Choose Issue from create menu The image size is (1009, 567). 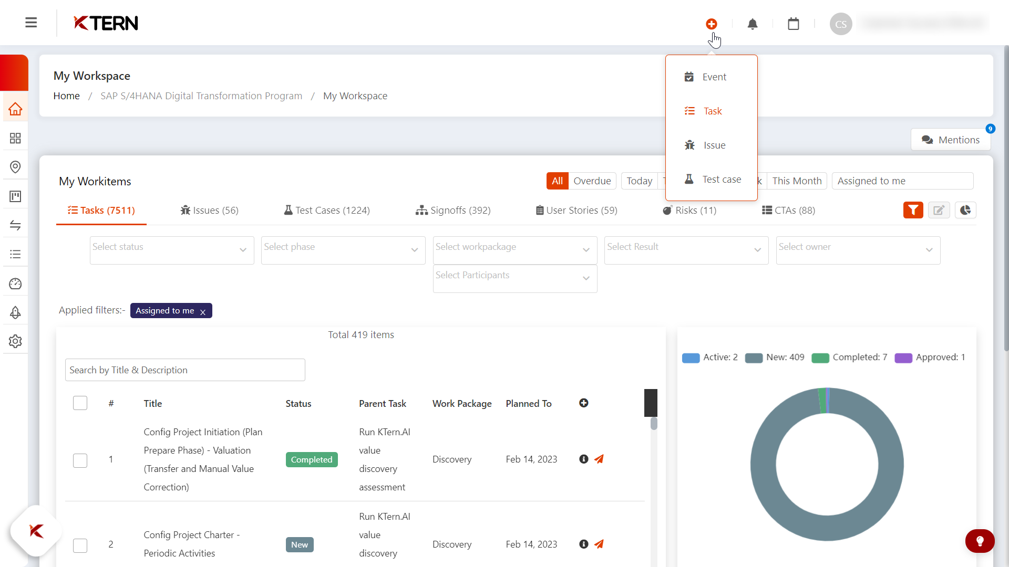point(711,145)
